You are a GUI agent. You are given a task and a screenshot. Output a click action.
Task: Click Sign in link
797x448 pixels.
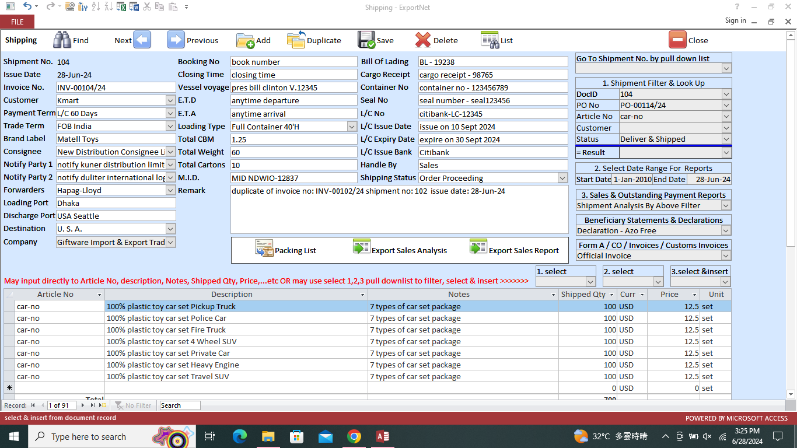(735, 20)
